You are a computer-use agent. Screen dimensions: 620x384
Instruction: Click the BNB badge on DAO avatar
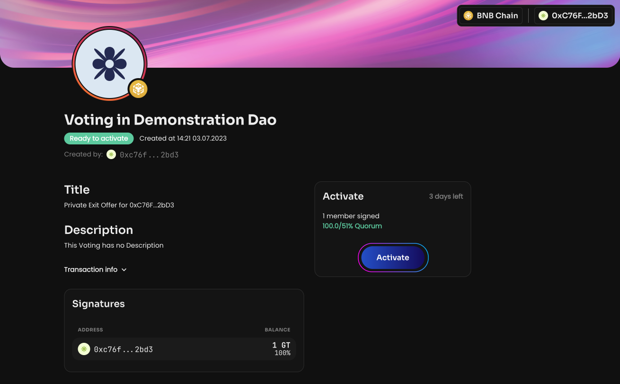(138, 89)
